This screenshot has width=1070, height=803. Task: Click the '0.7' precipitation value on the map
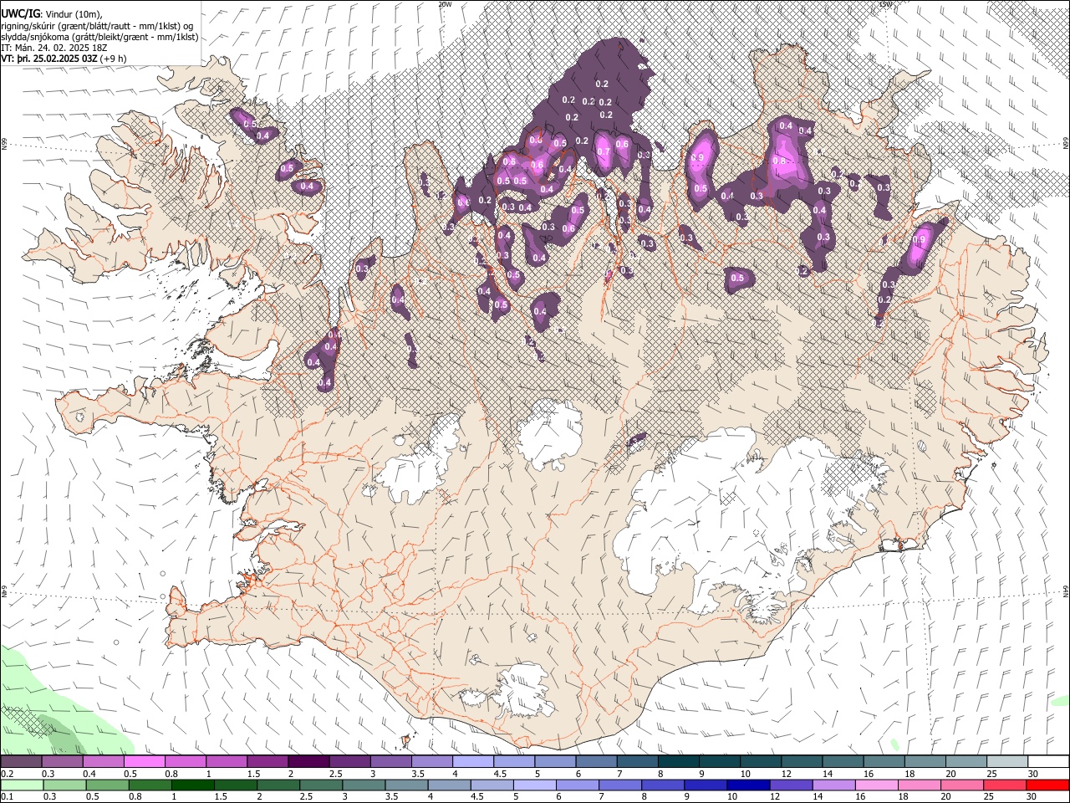[603, 151]
